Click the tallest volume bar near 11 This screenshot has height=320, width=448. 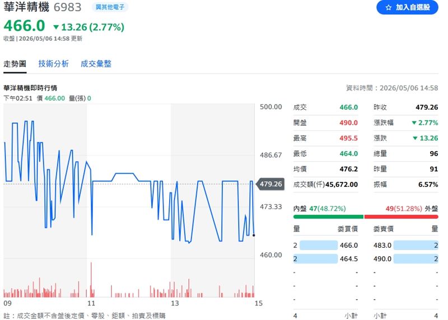point(91,280)
